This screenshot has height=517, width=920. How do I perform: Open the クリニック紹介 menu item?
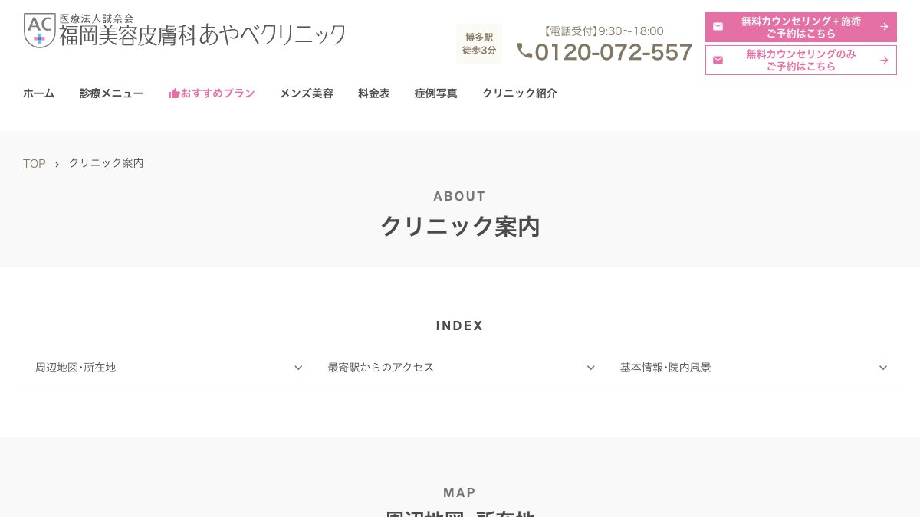click(520, 93)
